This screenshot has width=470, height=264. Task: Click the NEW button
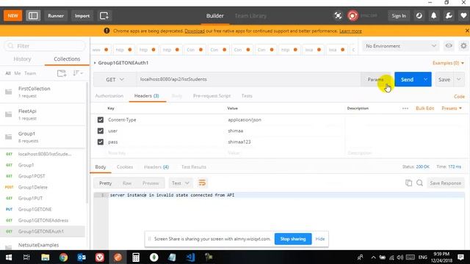point(13,15)
